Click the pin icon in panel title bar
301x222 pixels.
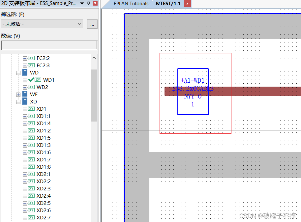pyautogui.click(x=88, y=4)
